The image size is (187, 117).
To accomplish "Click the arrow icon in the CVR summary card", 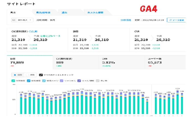I will click(x=152, y=38).
